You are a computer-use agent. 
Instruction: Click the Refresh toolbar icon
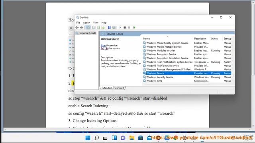tap(98, 27)
